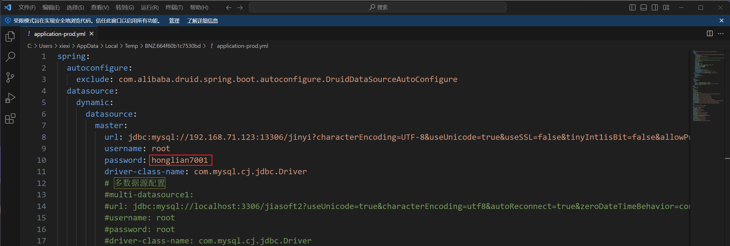Toggle the bottom panel layout icon
This screenshot has height=246, width=730.
click(x=643, y=8)
